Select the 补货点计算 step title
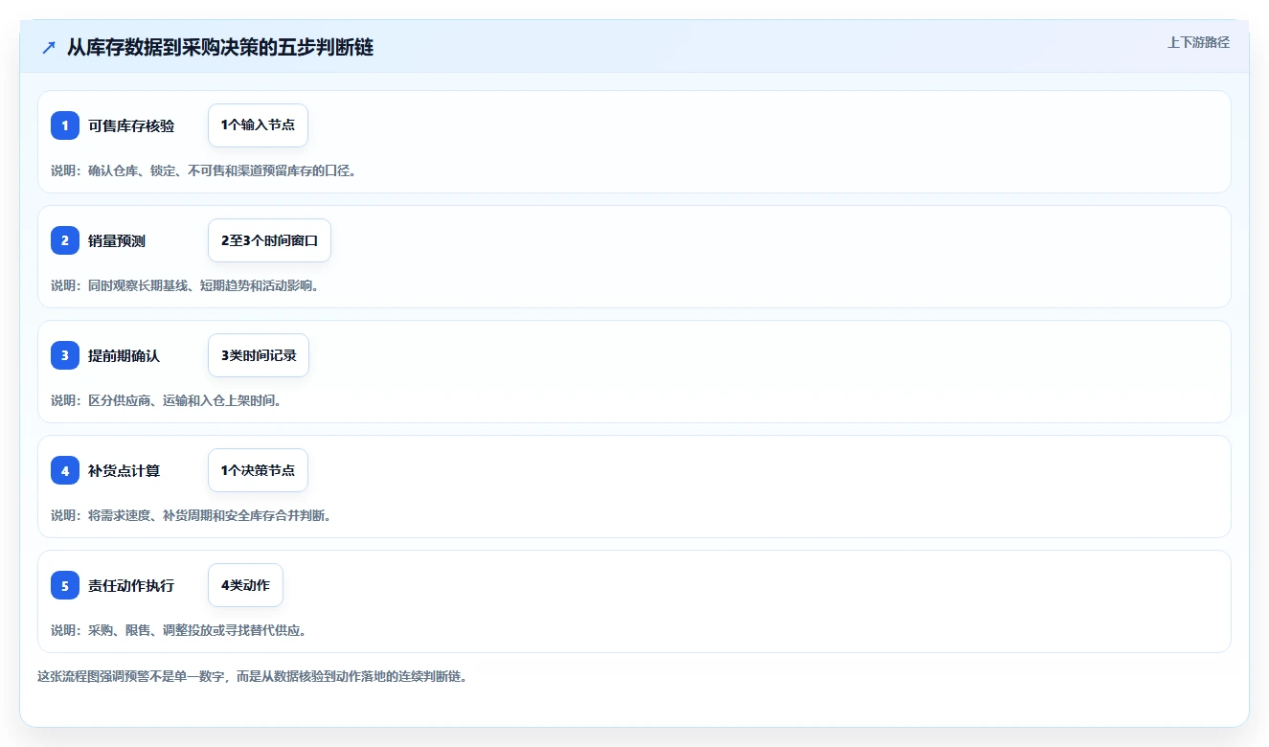1269x747 pixels. pyautogui.click(x=124, y=471)
